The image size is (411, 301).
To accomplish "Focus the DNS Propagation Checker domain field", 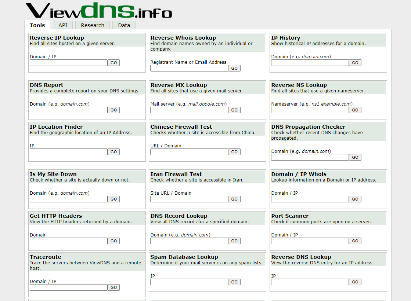I will click(310, 157).
